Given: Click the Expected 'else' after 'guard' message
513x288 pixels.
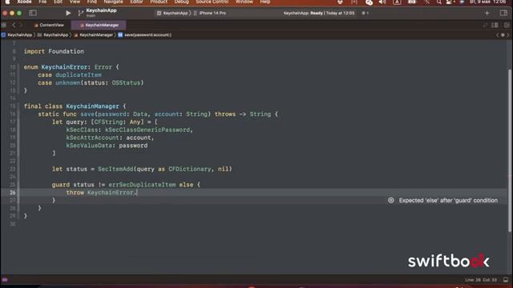Looking at the screenshot, I should [x=448, y=200].
